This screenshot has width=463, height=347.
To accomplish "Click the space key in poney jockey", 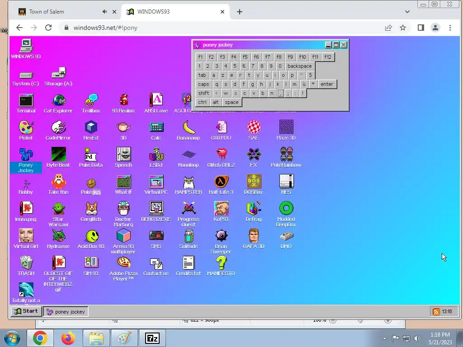I will [x=231, y=102].
